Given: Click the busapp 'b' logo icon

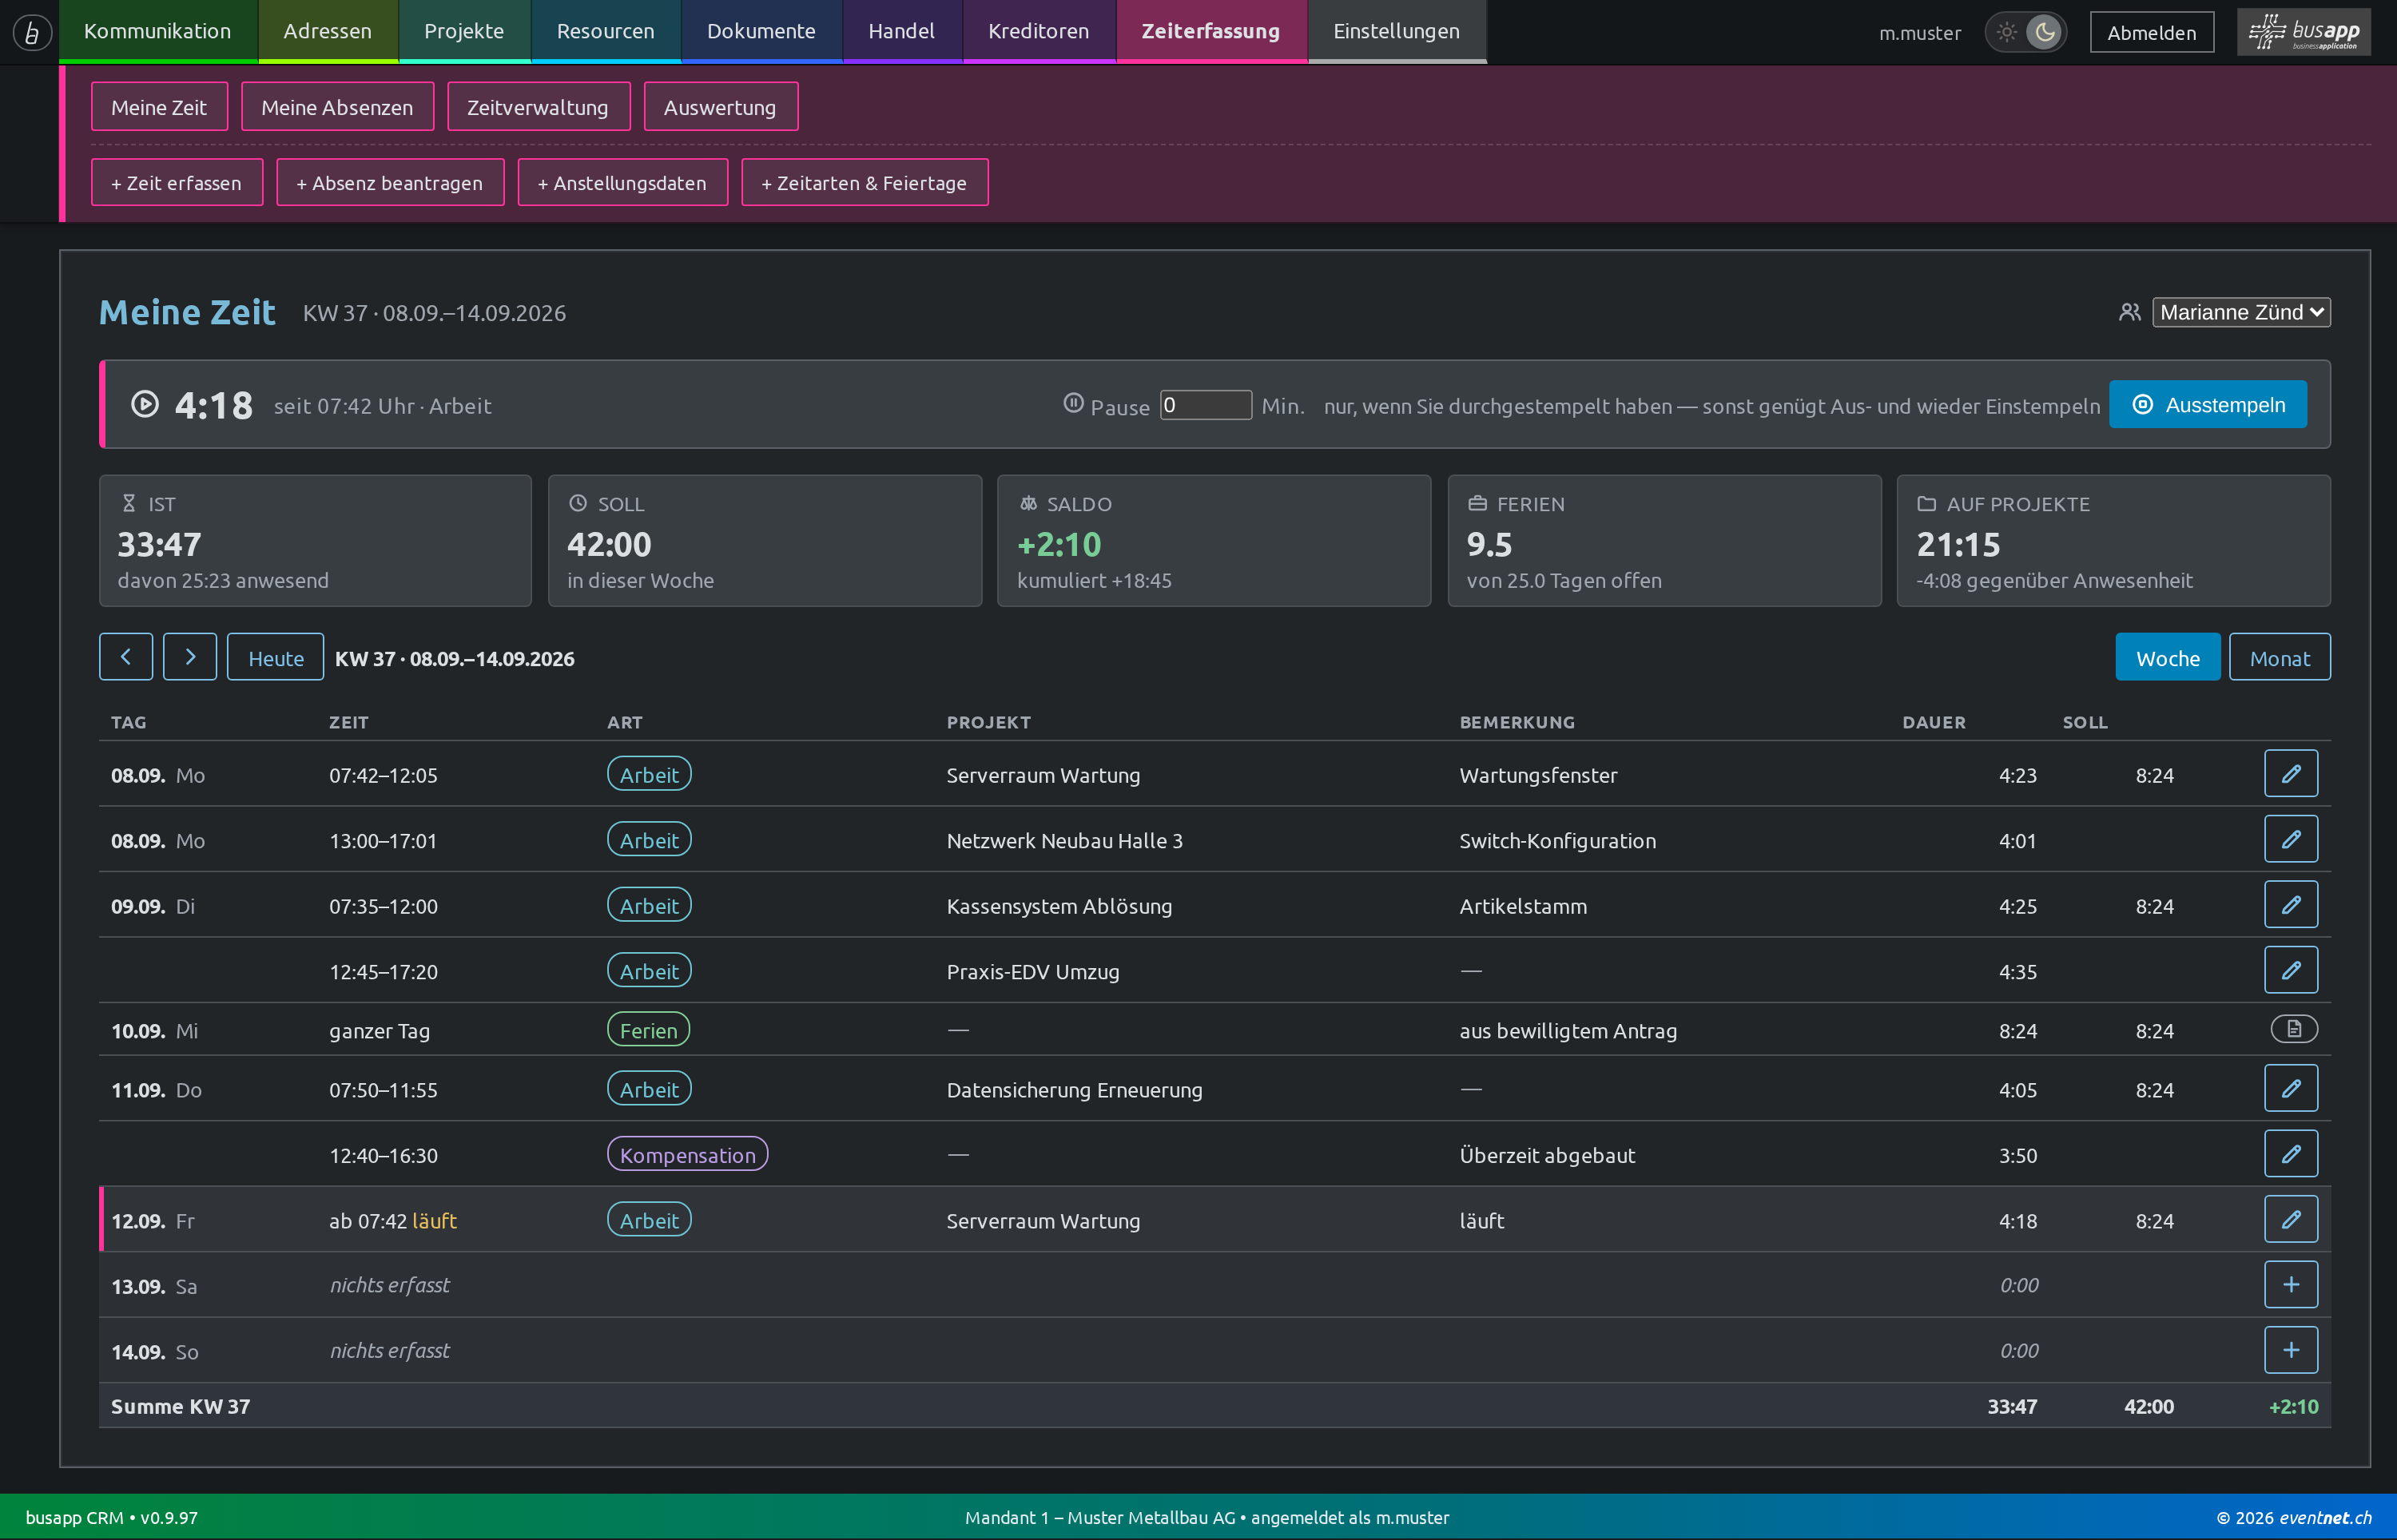Looking at the screenshot, I should [x=32, y=32].
